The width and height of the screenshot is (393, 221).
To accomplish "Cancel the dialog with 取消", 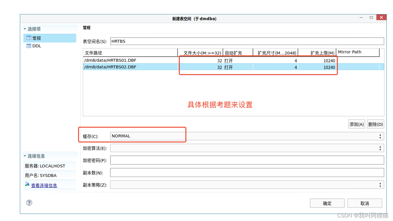I will 365,203.
